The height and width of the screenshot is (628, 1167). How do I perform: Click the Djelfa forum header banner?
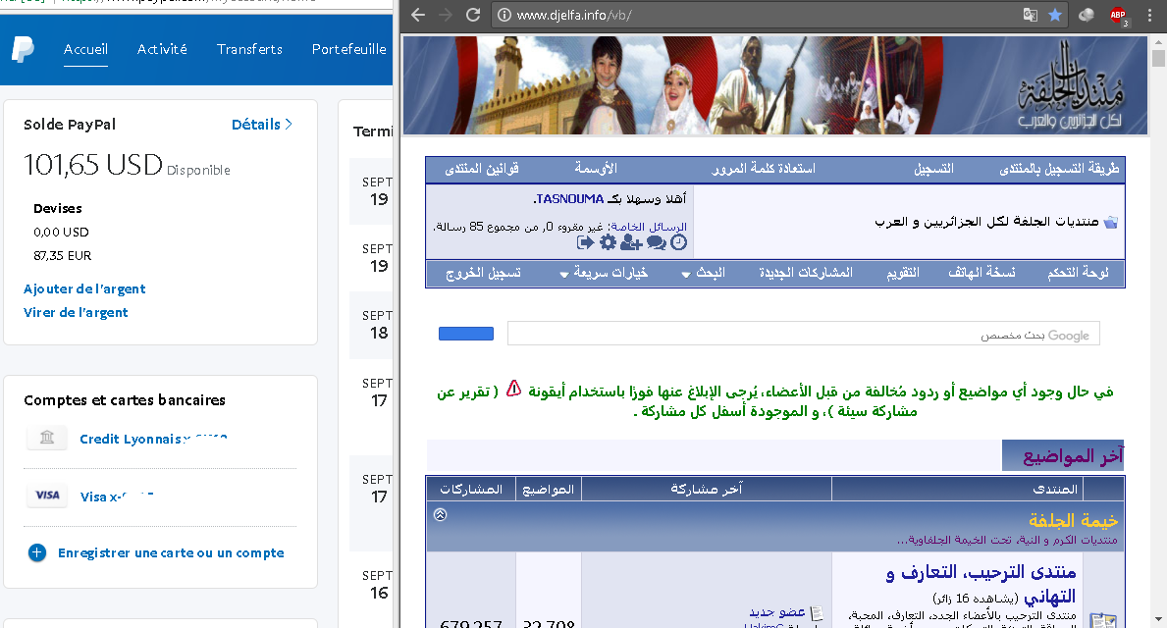tap(774, 85)
